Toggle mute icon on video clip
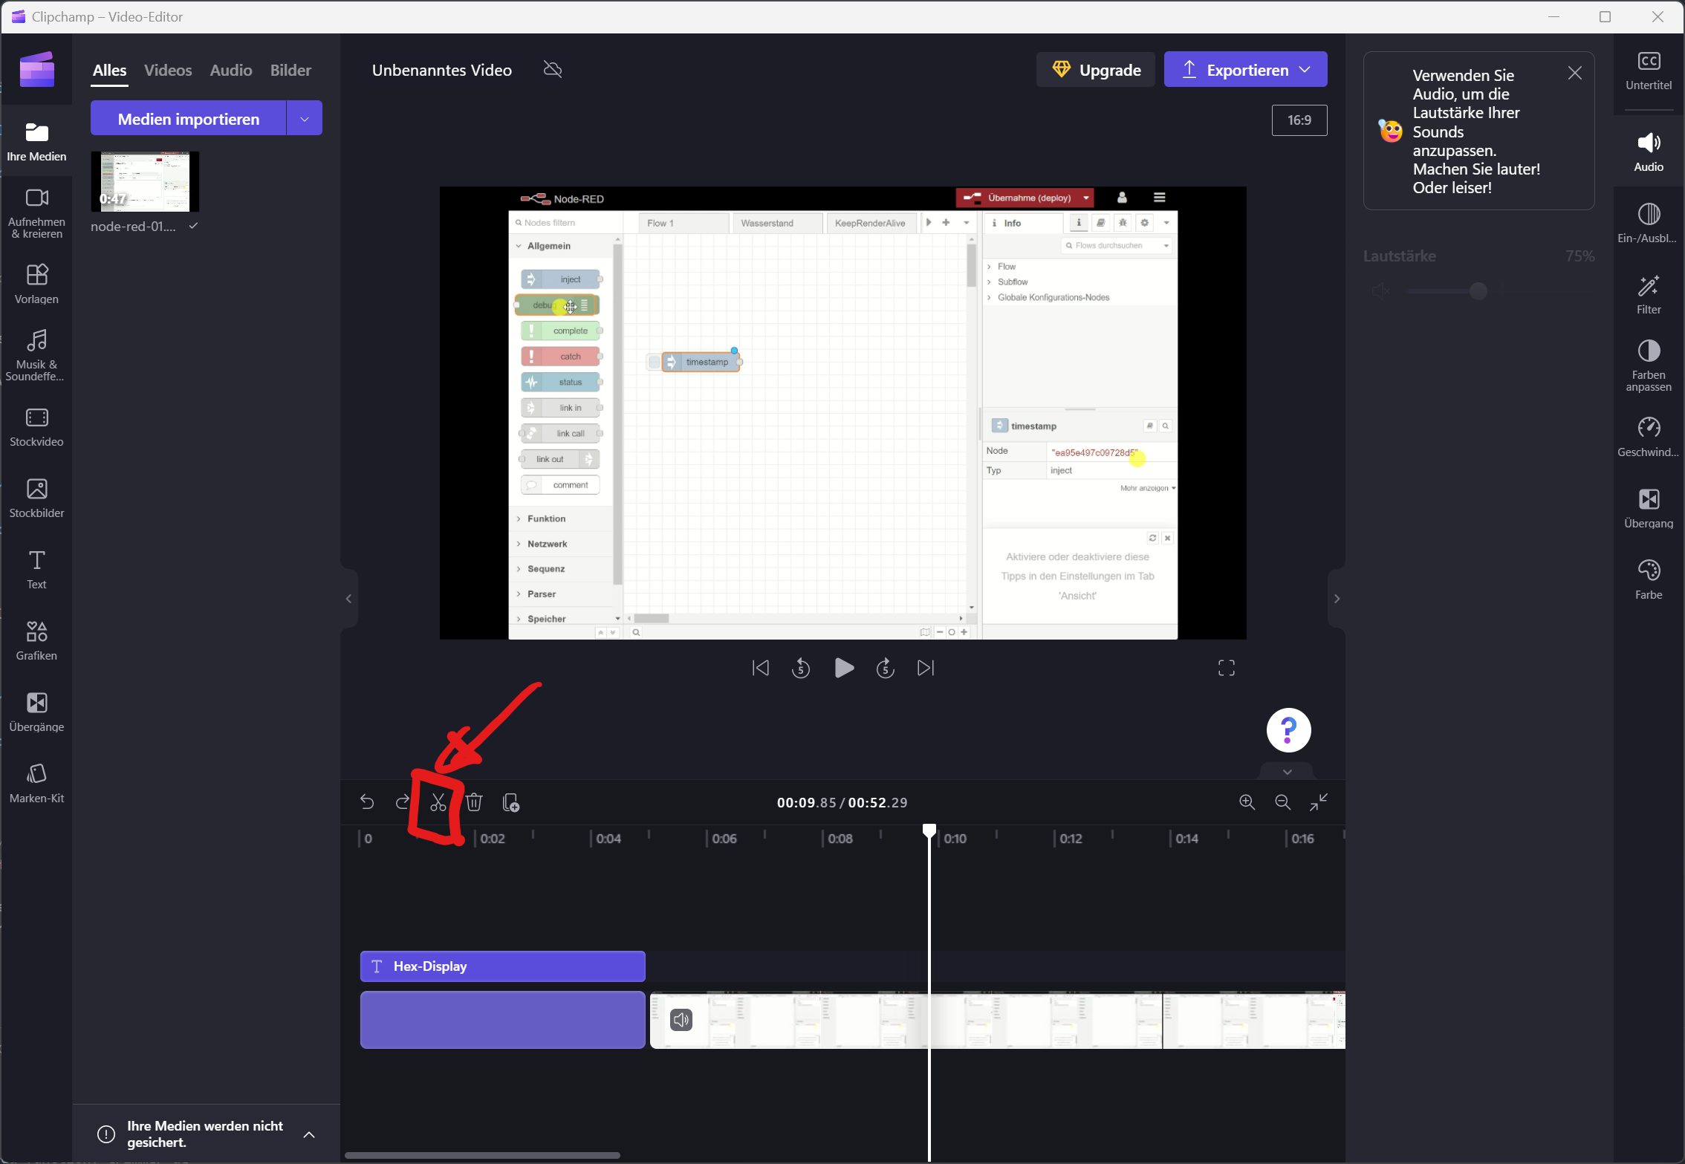Viewport: 1685px width, 1164px height. pos(681,1020)
